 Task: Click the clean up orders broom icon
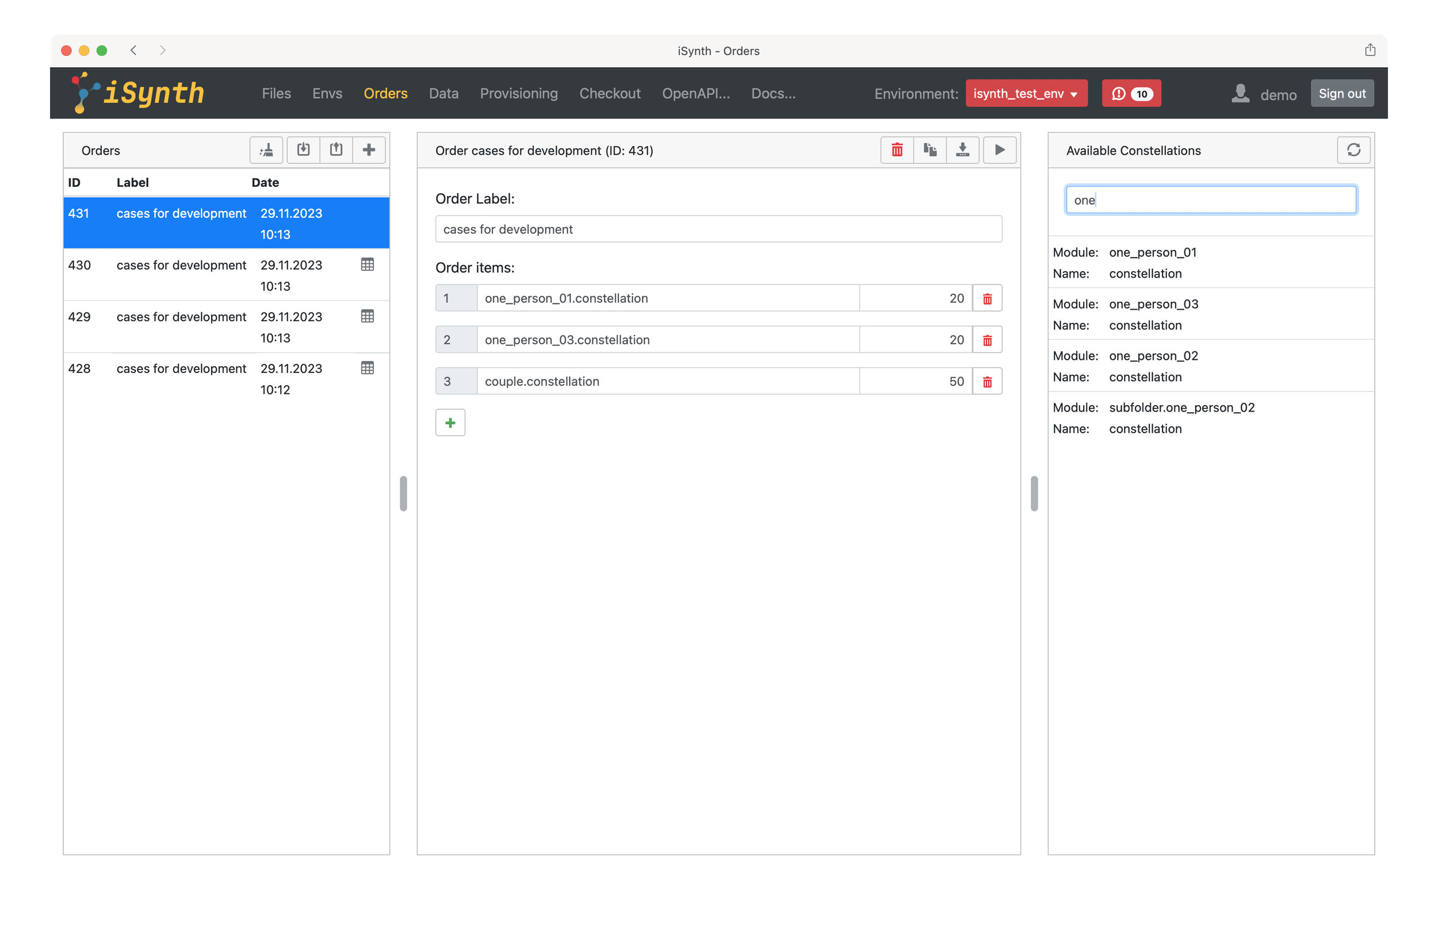pos(266,150)
